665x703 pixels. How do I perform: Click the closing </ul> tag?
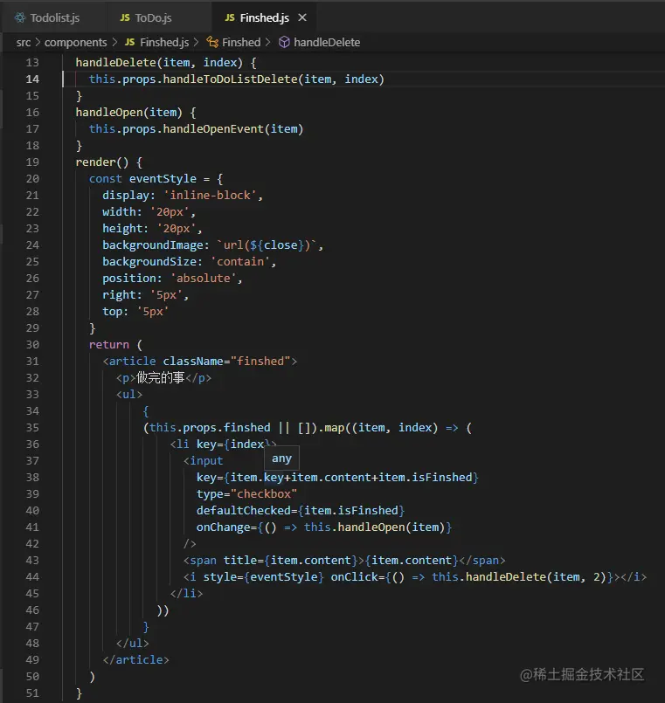(132, 644)
